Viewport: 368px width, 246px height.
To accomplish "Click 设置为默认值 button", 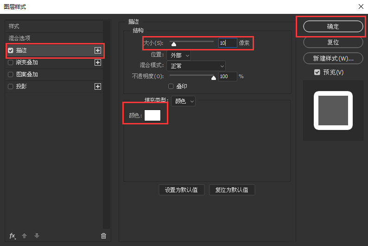I will click(x=181, y=190).
